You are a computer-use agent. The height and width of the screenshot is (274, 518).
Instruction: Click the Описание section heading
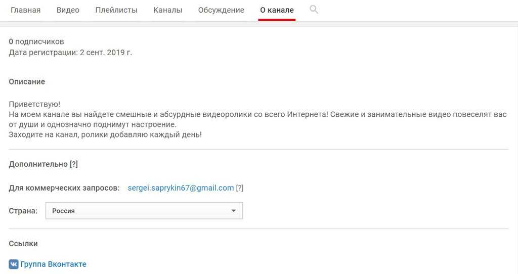pos(27,81)
